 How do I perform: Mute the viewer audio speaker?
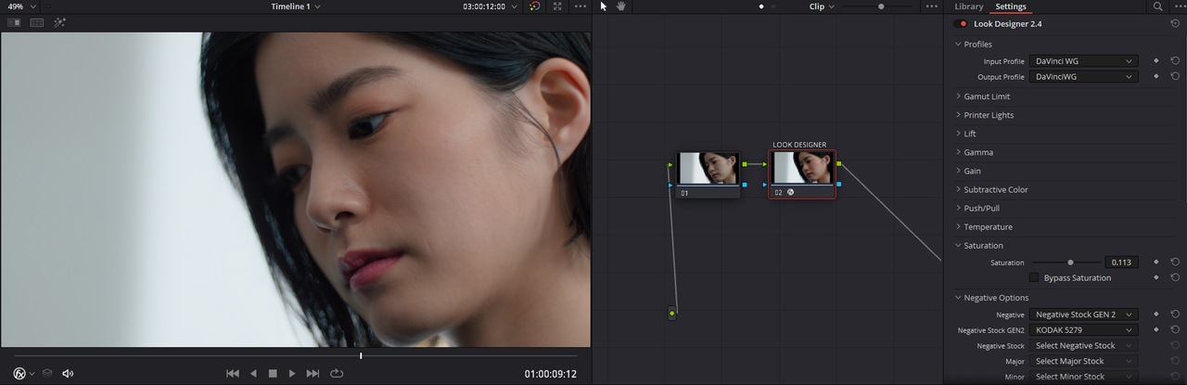(x=68, y=373)
